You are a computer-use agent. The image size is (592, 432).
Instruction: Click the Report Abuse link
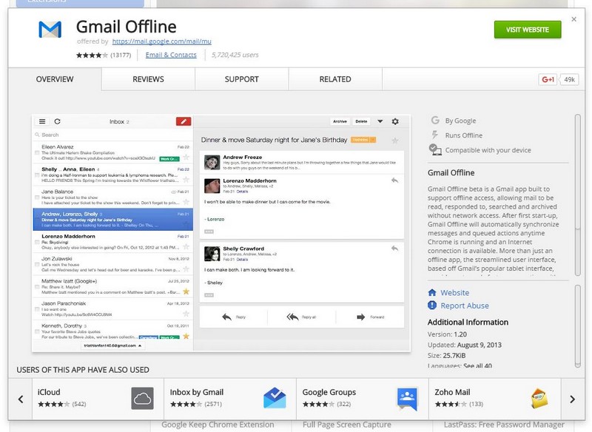pos(465,306)
